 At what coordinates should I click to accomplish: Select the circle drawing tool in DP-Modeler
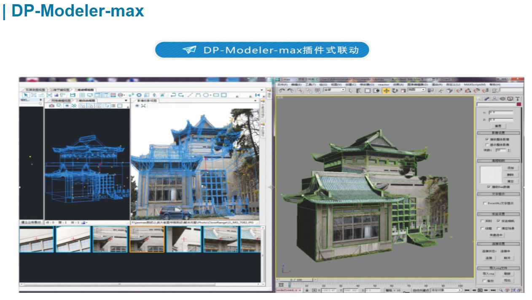coord(206,95)
